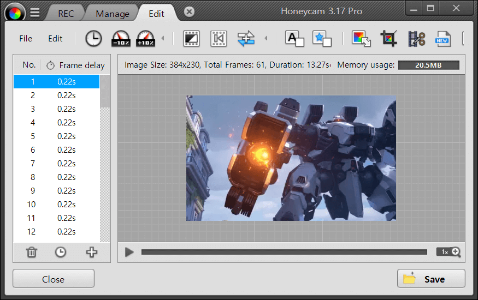The image size is (478, 300).
Task: Delete selected frame with trash icon
Action: click(32, 252)
